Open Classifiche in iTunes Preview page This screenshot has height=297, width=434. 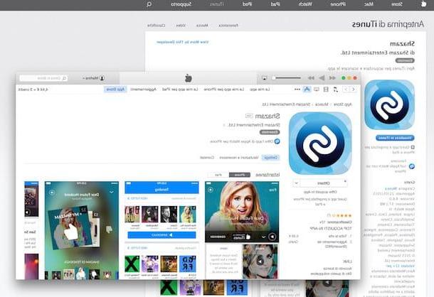(157, 25)
